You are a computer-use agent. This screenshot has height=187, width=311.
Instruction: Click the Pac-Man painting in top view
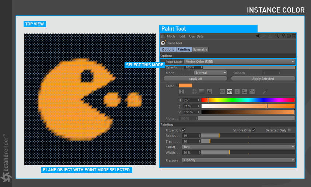[77, 99]
